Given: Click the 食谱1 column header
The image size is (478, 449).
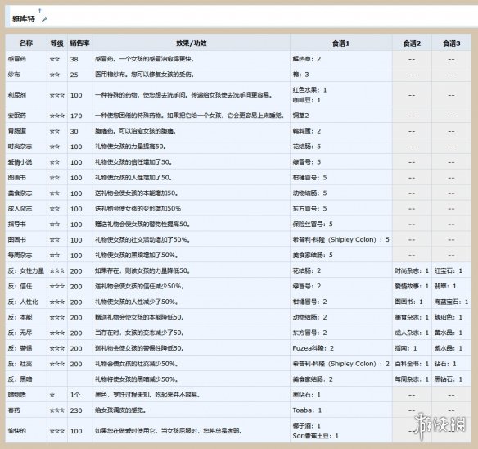Looking at the screenshot, I should pyautogui.click(x=340, y=43).
